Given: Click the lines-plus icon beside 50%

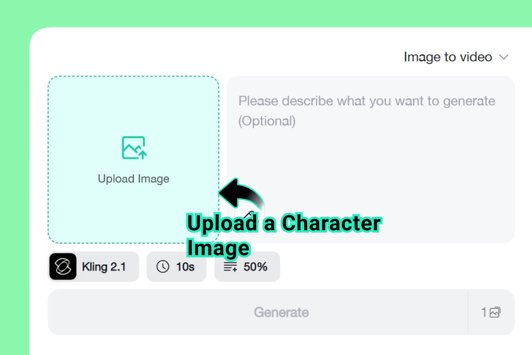Looking at the screenshot, I should coord(231,267).
